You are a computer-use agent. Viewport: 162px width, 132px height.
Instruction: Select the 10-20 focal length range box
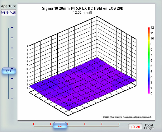pyautogui.click(x=135, y=127)
